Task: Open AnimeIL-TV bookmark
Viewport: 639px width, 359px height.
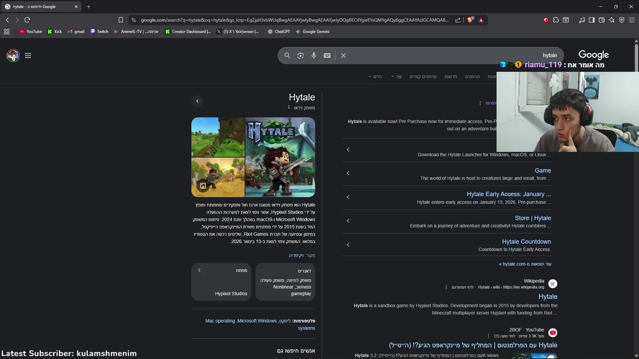Action: click(x=136, y=31)
